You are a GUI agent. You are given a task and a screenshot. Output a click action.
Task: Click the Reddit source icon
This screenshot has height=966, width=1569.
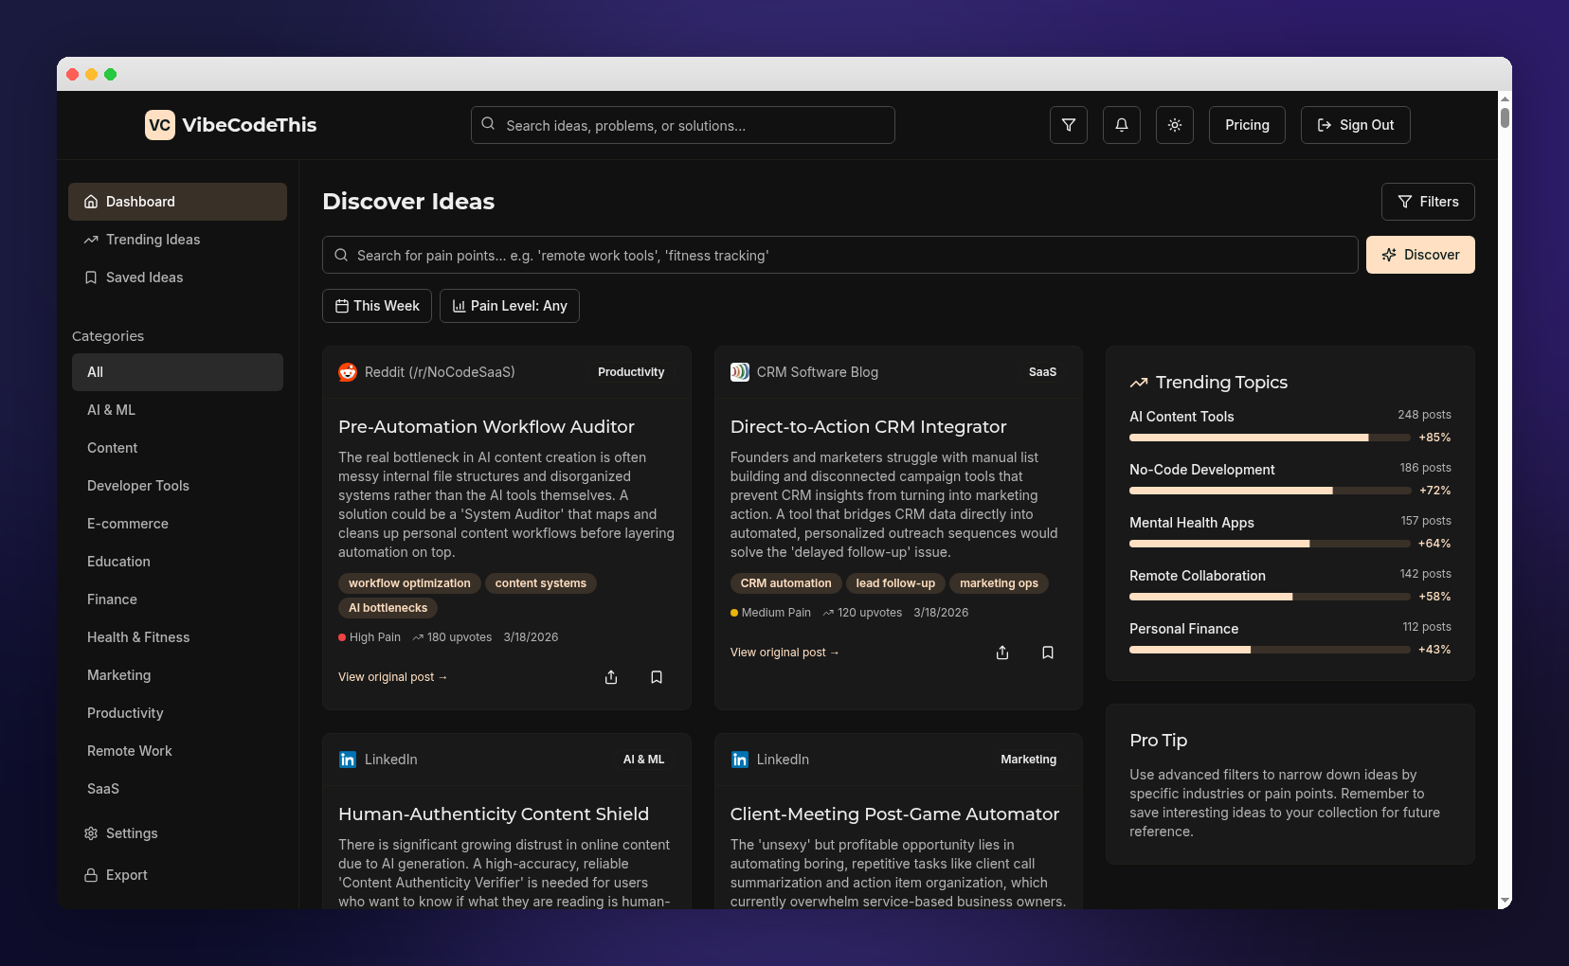click(x=348, y=372)
